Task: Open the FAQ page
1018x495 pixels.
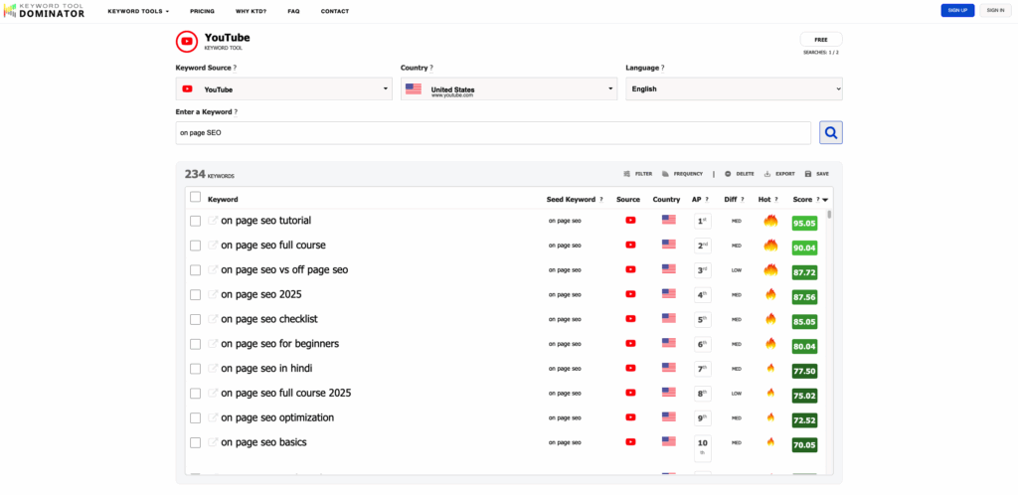Action: tap(293, 11)
